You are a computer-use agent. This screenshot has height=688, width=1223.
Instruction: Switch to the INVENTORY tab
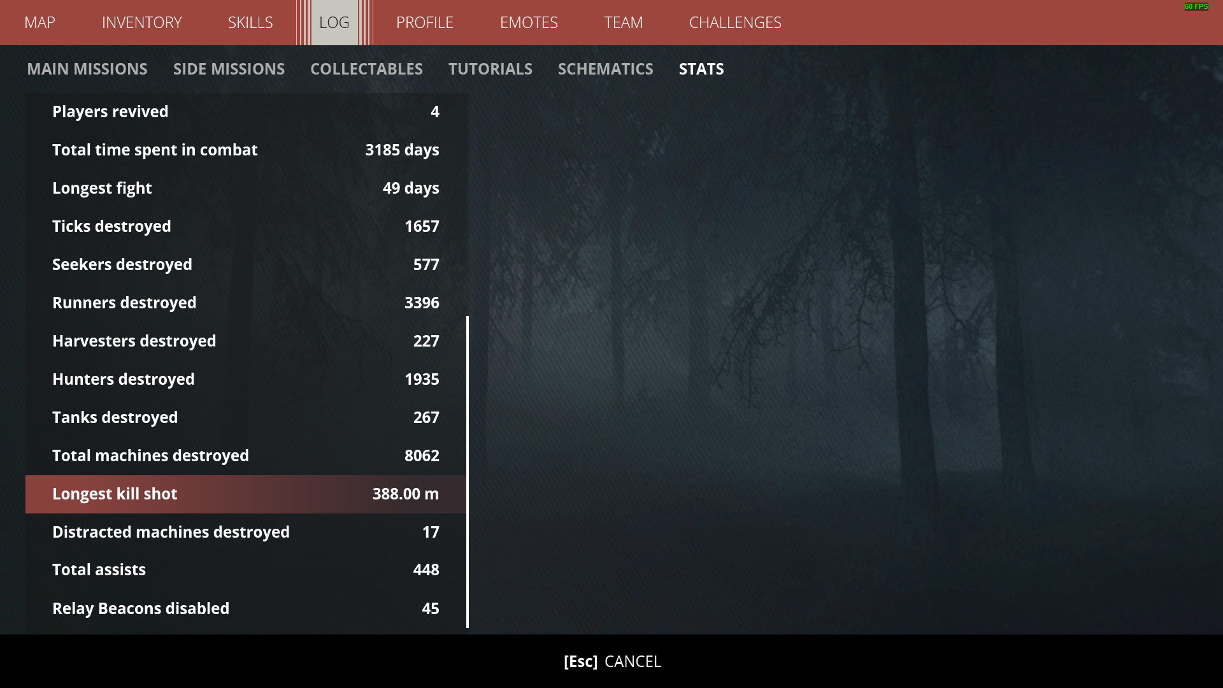point(141,22)
